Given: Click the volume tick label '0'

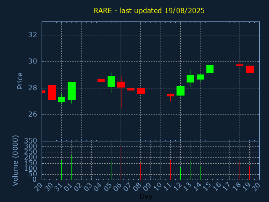Looking at the screenshot, I should (x=34, y=180).
